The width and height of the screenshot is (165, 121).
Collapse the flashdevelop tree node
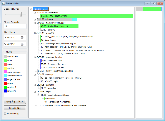[x=35, y=13]
